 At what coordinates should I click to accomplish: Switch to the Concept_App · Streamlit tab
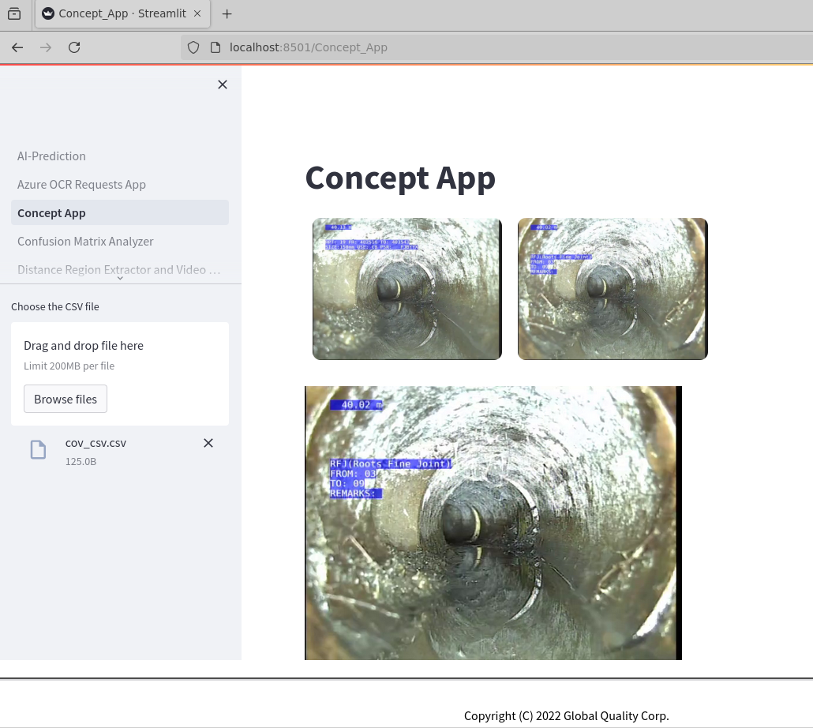click(122, 13)
